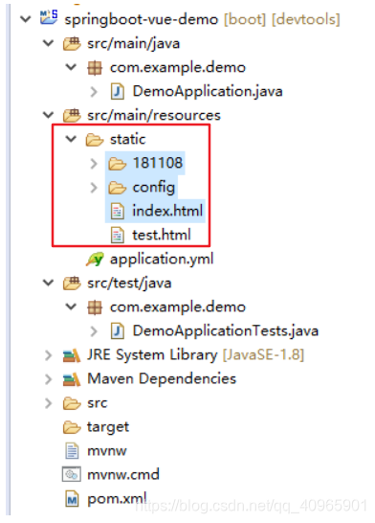The width and height of the screenshot is (375, 523).
Task: Click the springboot-vue-demo project icon
Action: coord(49,16)
